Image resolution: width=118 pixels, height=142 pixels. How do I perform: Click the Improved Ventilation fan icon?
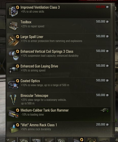(14, 11)
